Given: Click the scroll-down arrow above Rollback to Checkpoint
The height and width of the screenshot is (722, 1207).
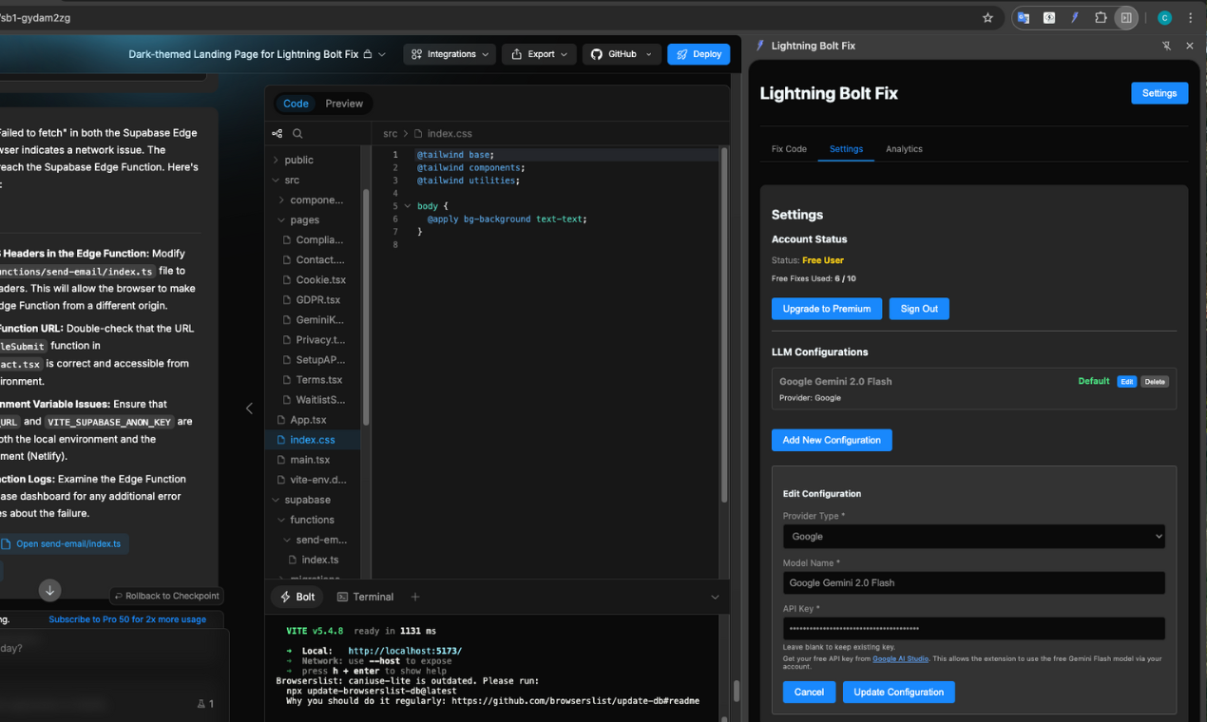Looking at the screenshot, I should (49, 590).
